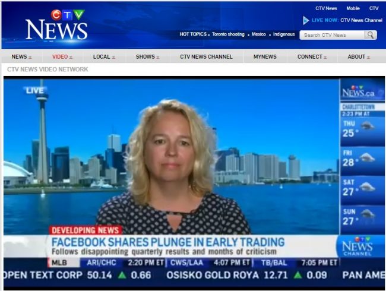Click the CTV News logo
Viewport: 386px width, 291px height.
[56, 25]
